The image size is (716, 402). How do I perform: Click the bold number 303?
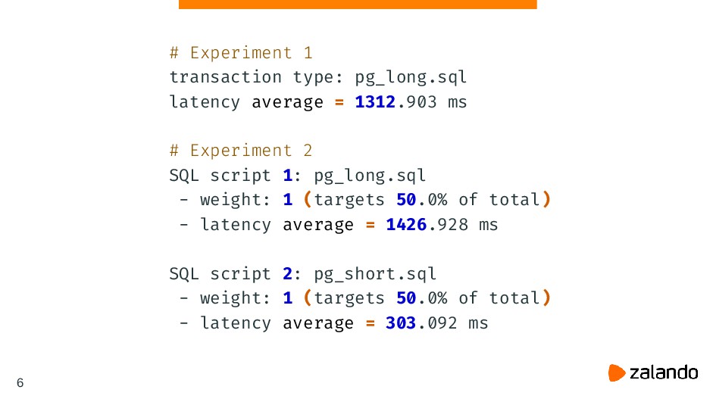pos(401,323)
